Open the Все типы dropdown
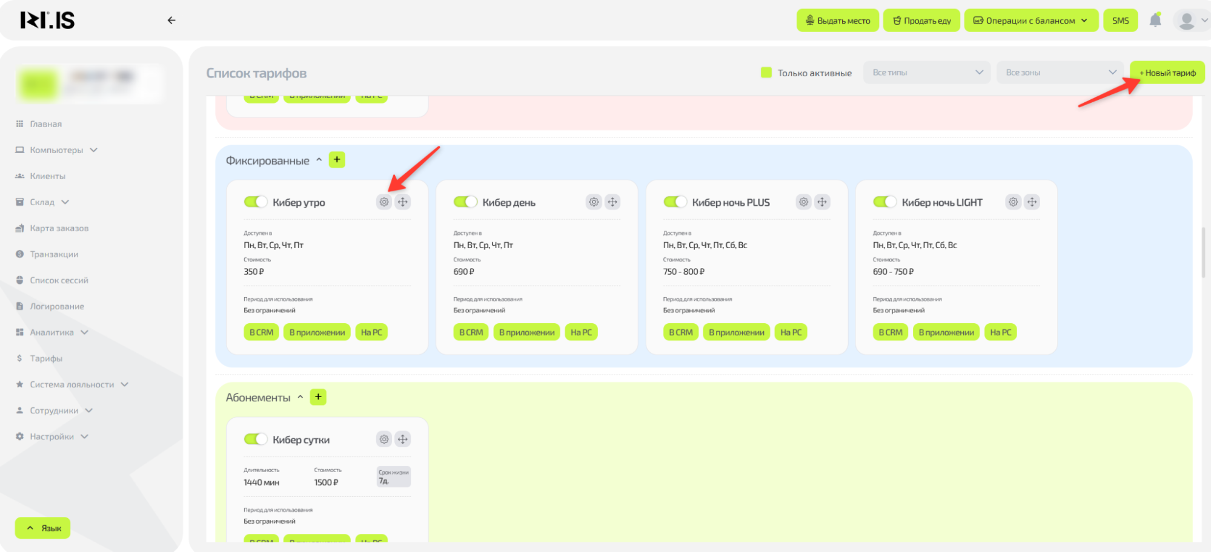1211x552 pixels. [926, 73]
